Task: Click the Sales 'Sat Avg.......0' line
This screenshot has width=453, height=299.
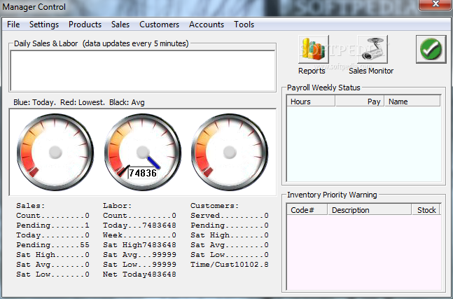Action: [x=53, y=265]
